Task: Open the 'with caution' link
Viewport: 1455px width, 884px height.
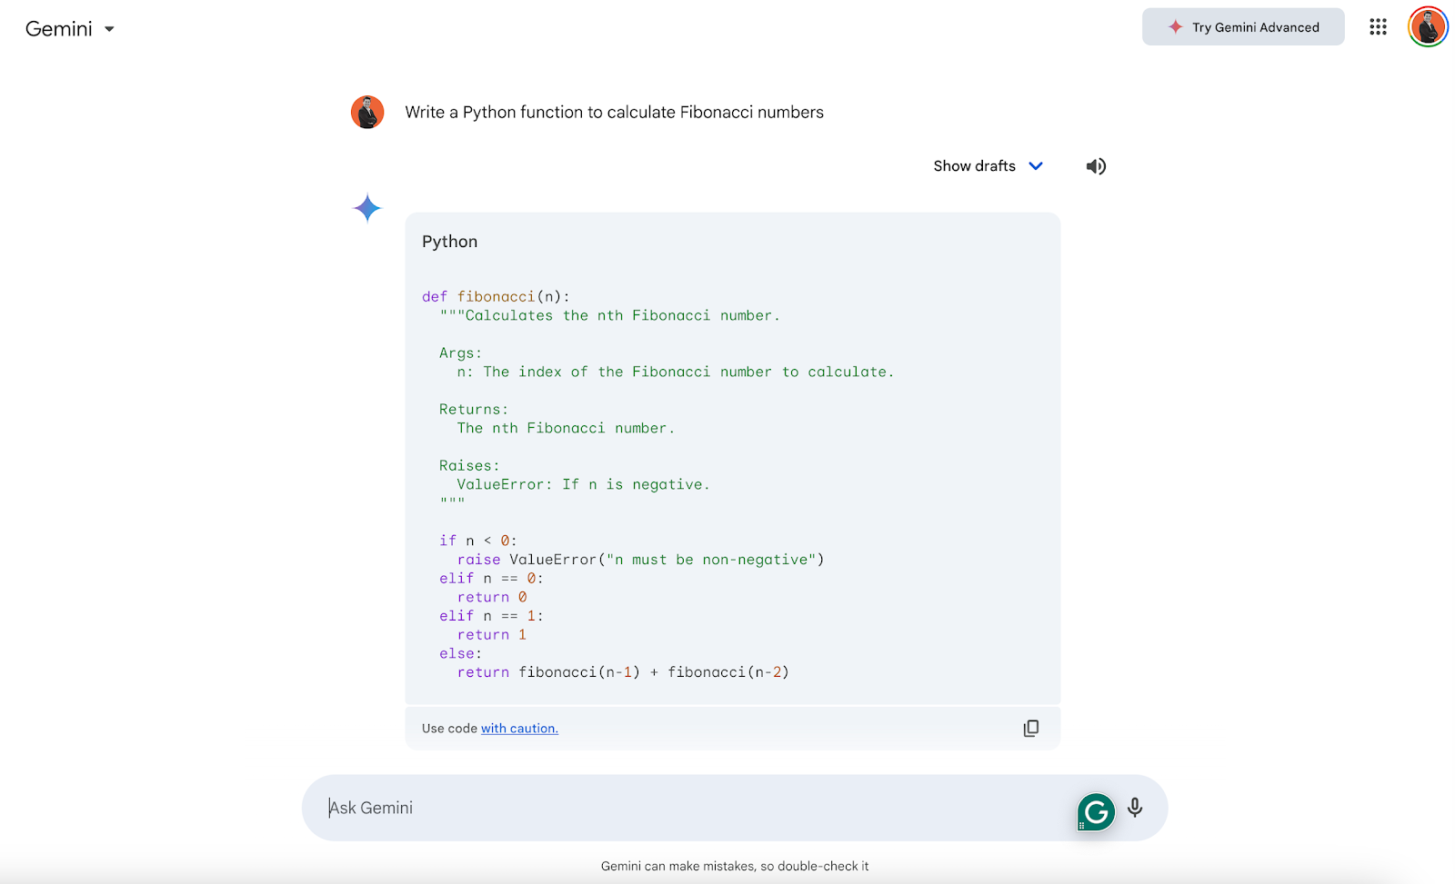Action: coord(518,728)
